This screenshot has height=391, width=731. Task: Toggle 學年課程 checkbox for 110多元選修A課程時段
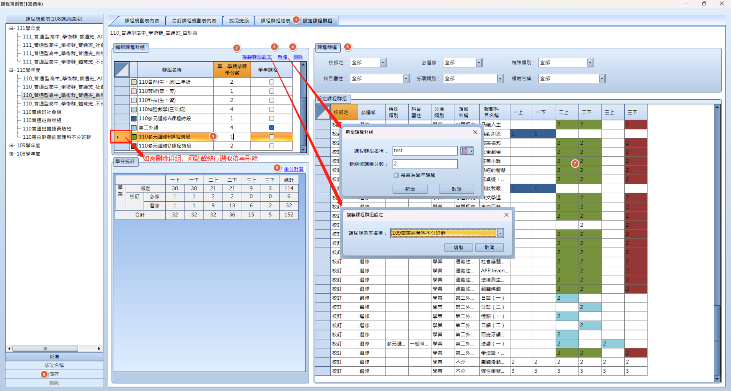coord(272,118)
